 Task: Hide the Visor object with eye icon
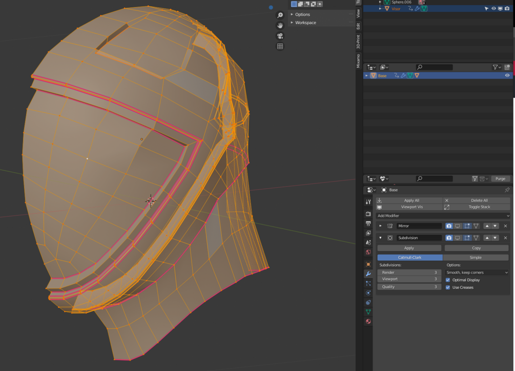[x=493, y=9]
